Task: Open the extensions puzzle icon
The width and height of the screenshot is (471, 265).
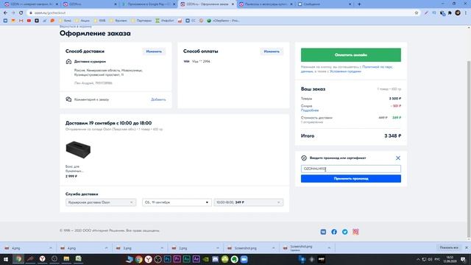Action: (450, 13)
